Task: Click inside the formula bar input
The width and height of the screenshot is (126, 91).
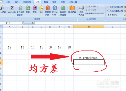Action: point(80,23)
